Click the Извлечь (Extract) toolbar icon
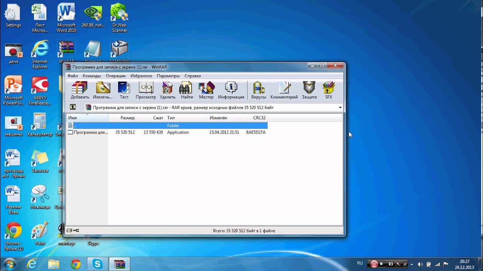Image resolution: width=483 pixels, height=271 pixels. [x=103, y=90]
